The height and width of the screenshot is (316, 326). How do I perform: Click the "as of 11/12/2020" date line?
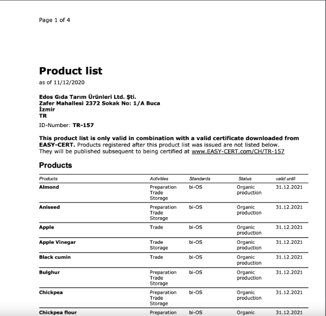(62, 81)
